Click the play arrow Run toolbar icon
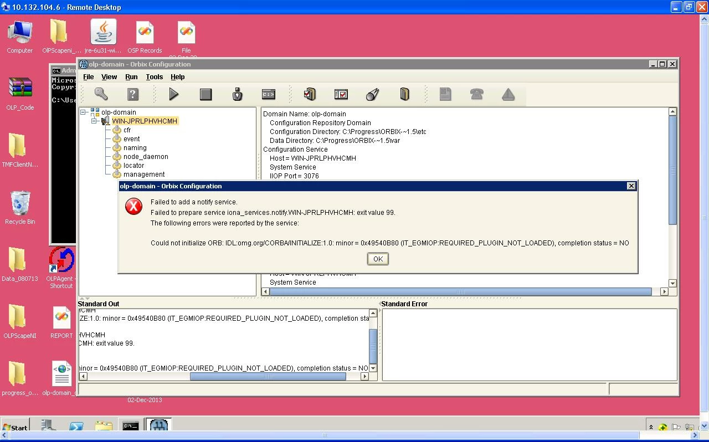Image resolution: width=709 pixels, height=442 pixels. click(x=174, y=94)
